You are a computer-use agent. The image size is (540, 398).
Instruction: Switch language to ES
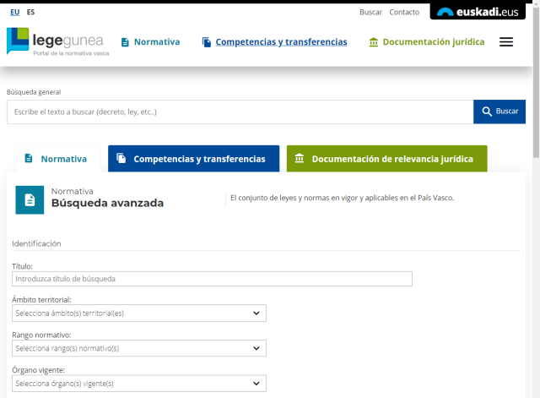point(31,12)
